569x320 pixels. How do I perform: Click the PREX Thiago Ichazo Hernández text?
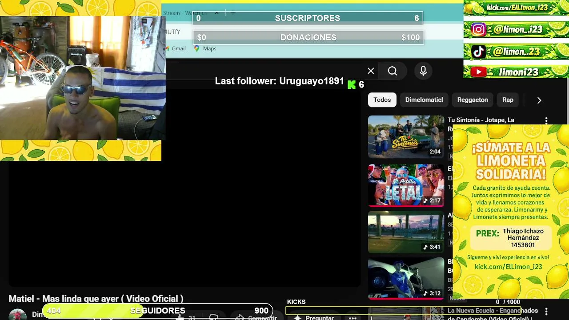tap(510, 238)
